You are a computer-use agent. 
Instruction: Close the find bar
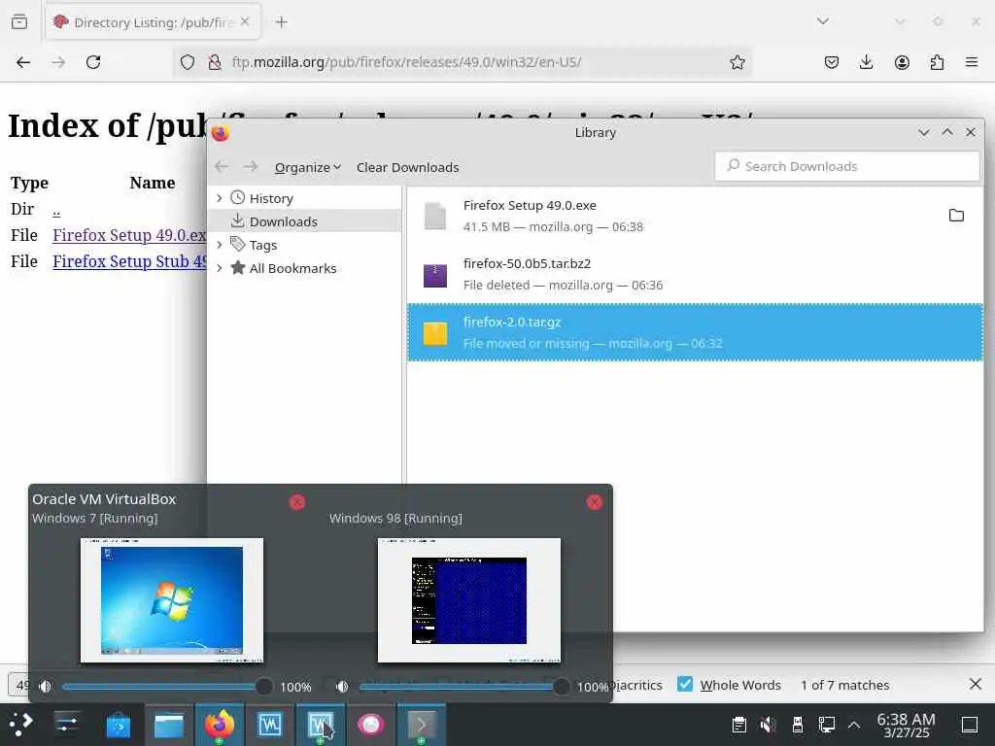[976, 684]
